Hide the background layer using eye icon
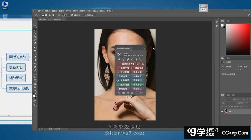The width and height of the screenshot is (251, 140). pos(222,111)
